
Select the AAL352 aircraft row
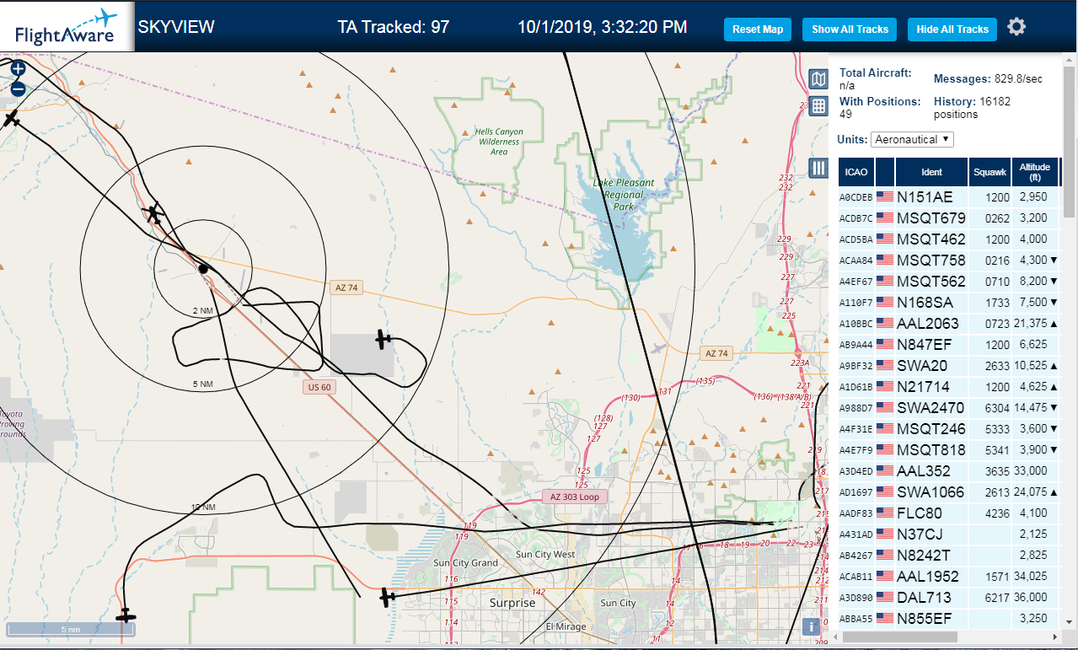949,470
